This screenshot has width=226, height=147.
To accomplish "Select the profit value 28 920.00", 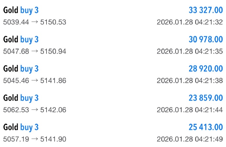I will tap(205, 69).
